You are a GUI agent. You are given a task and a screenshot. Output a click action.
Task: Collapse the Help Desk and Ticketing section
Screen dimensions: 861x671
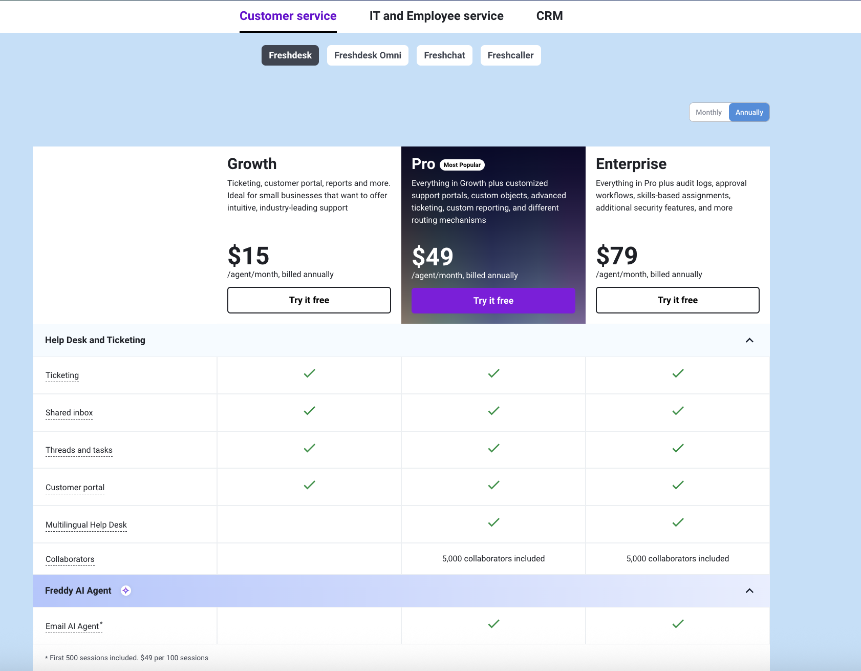point(749,340)
